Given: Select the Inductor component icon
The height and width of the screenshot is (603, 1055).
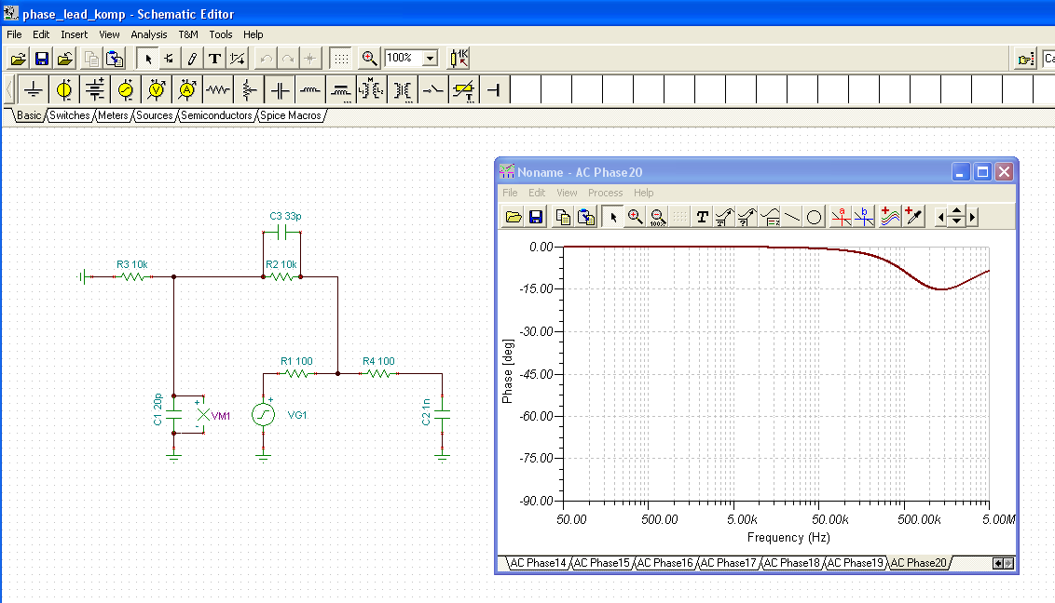Looking at the screenshot, I should pyautogui.click(x=310, y=90).
